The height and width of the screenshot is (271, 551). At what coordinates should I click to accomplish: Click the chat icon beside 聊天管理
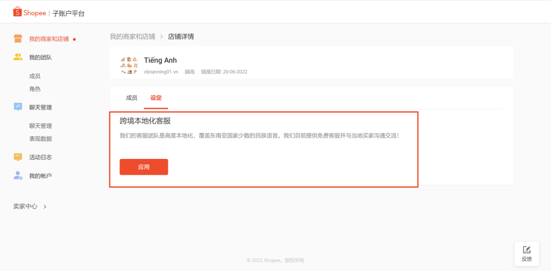point(18,107)
